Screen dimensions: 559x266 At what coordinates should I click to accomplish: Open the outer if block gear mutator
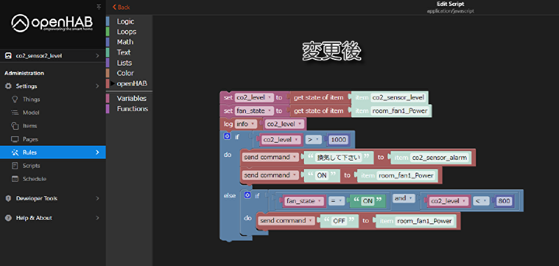point(226,136)
